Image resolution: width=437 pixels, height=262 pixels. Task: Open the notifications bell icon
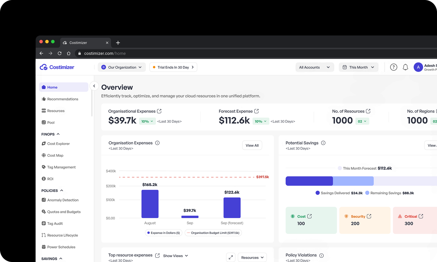pyautogui.click(x=405, y=67)
